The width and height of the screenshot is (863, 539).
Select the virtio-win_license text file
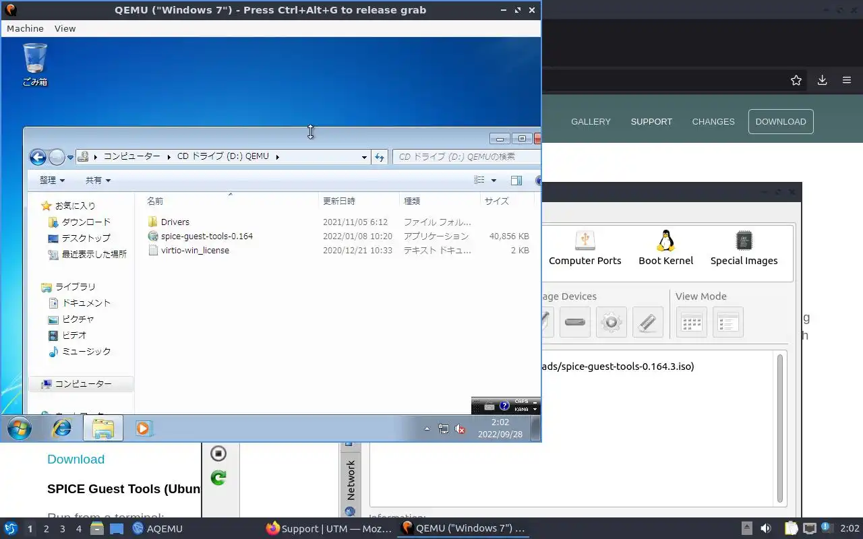[x=195, y=250]
